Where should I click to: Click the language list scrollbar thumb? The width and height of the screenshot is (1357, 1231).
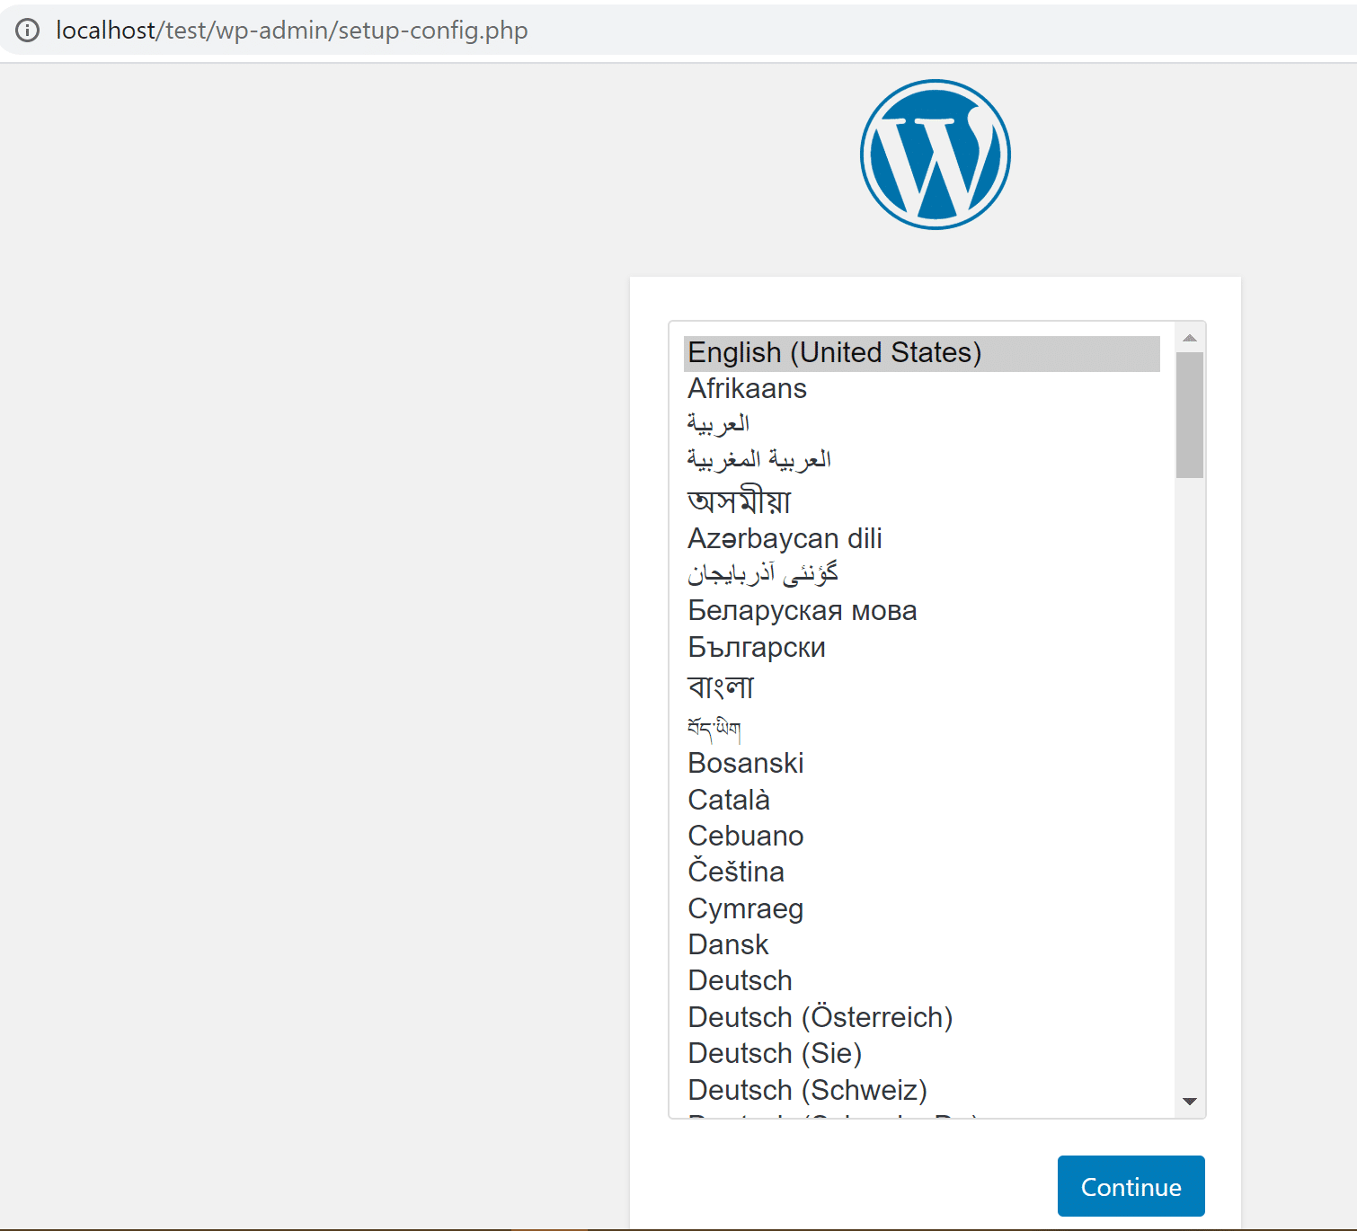click(1190, 415)
